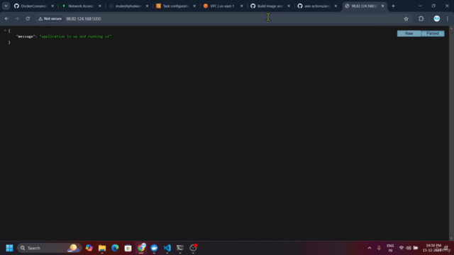
Task: Close the Network Access tab
Action: [99, 6]
